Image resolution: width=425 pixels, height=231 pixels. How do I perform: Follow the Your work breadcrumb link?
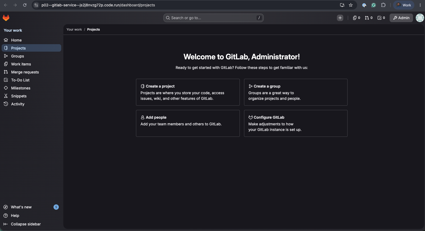pos(74,30)
